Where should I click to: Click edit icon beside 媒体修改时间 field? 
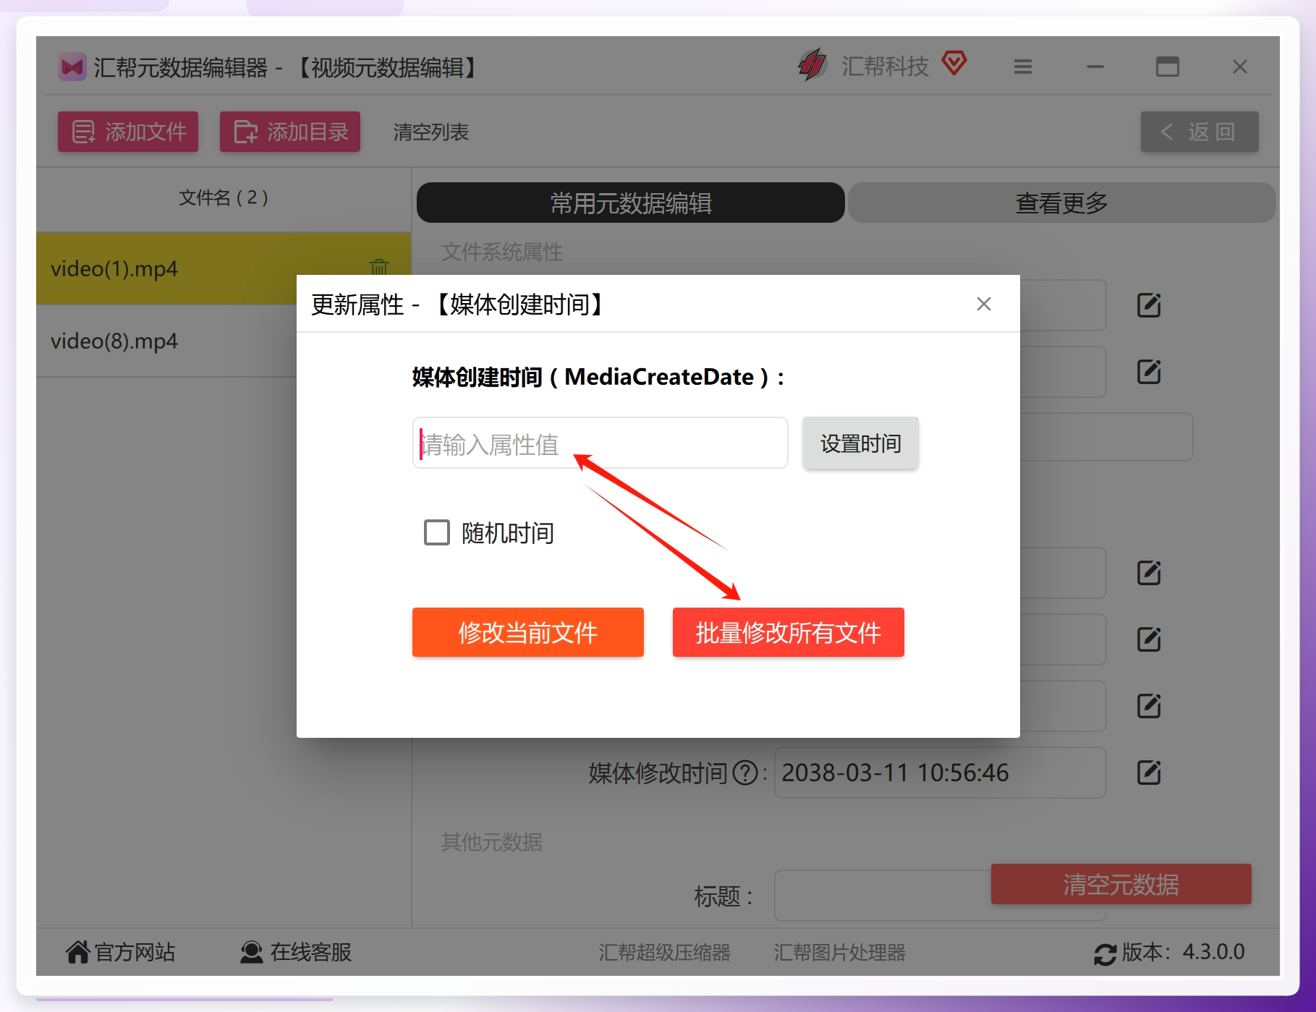(x=1149, y=773)
